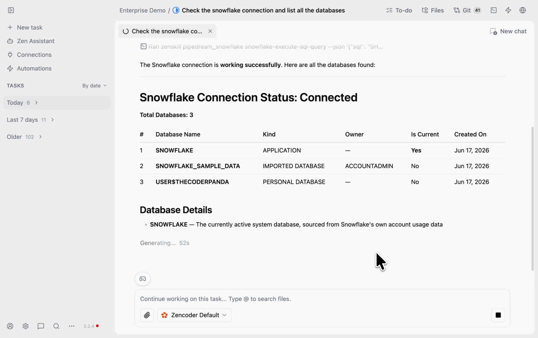Image resolution: width=538 pixels, height=338 pixels.
Task: Open the Connections page
Action: [x=29, y=55]
